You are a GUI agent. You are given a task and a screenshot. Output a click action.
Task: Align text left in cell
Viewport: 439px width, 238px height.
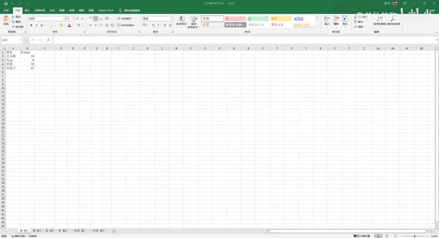click(x=91, y=25)
